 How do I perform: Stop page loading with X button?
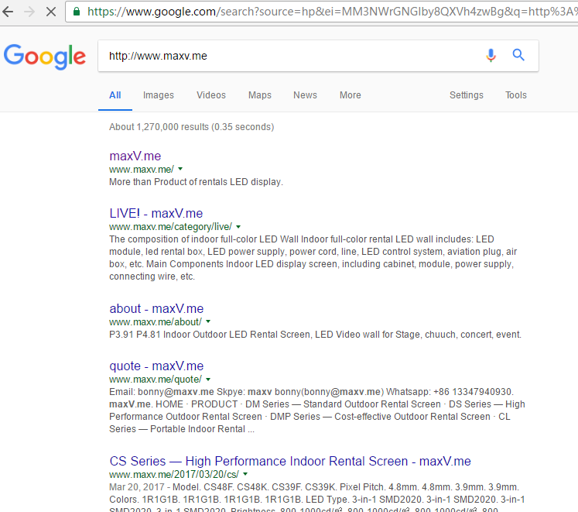tap(51, 12)
